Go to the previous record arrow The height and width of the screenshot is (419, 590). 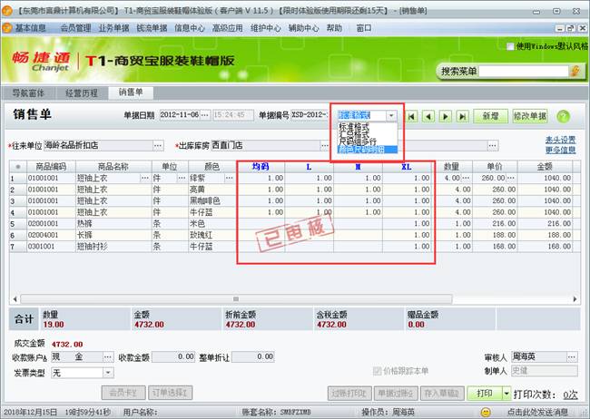pyautogui.click(x=428, y=116)
